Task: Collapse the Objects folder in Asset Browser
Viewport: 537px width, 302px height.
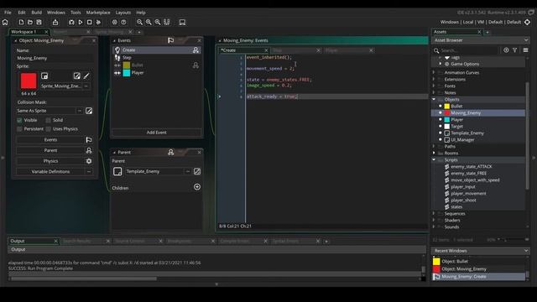Action: pos(434,99)
